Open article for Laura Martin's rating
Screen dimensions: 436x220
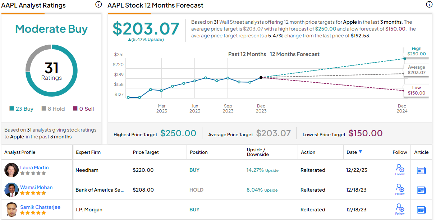click(x=421, y=170)
